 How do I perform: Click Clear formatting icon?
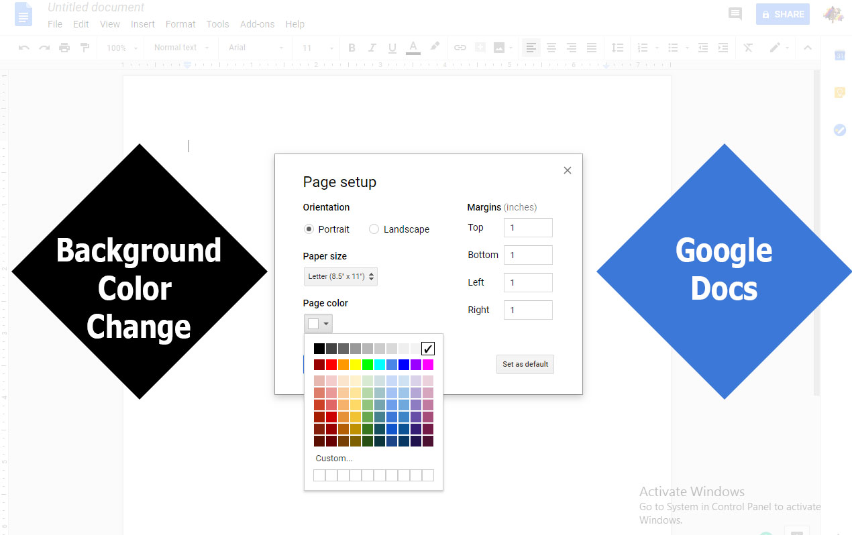pos(748,48)
